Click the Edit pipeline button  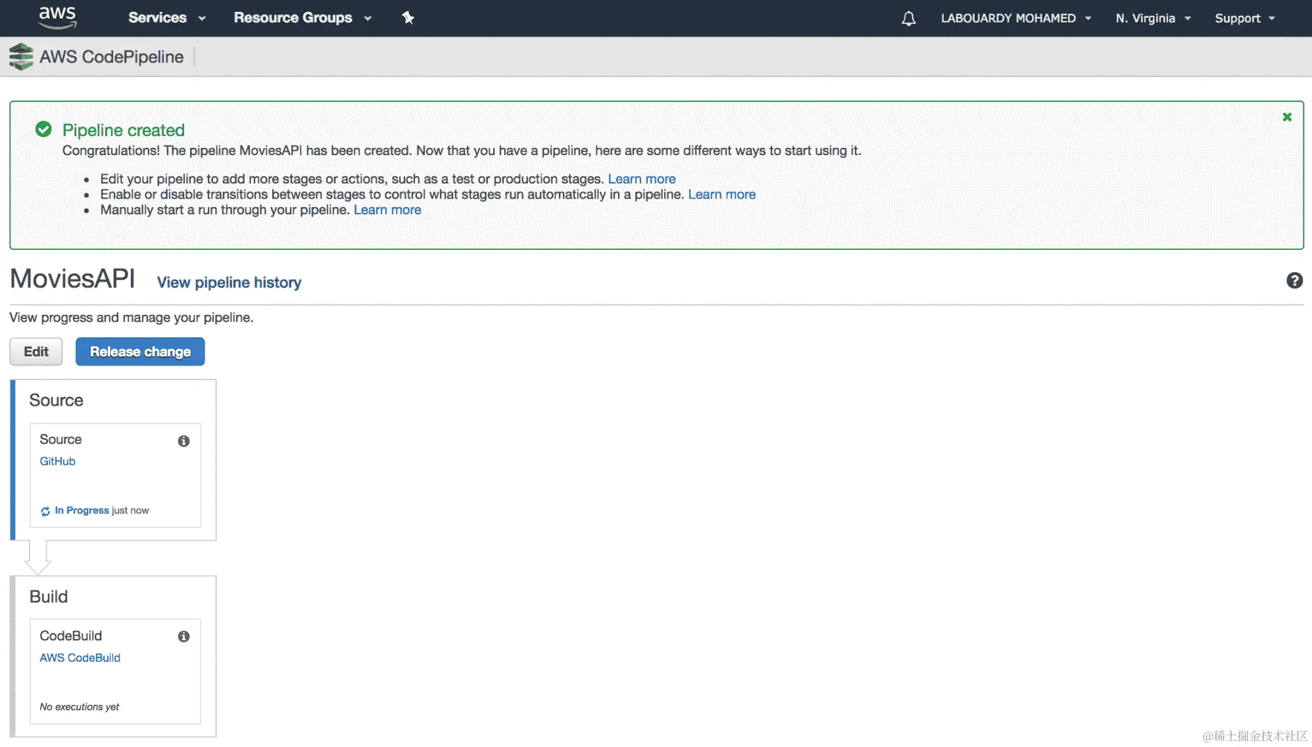36,352
